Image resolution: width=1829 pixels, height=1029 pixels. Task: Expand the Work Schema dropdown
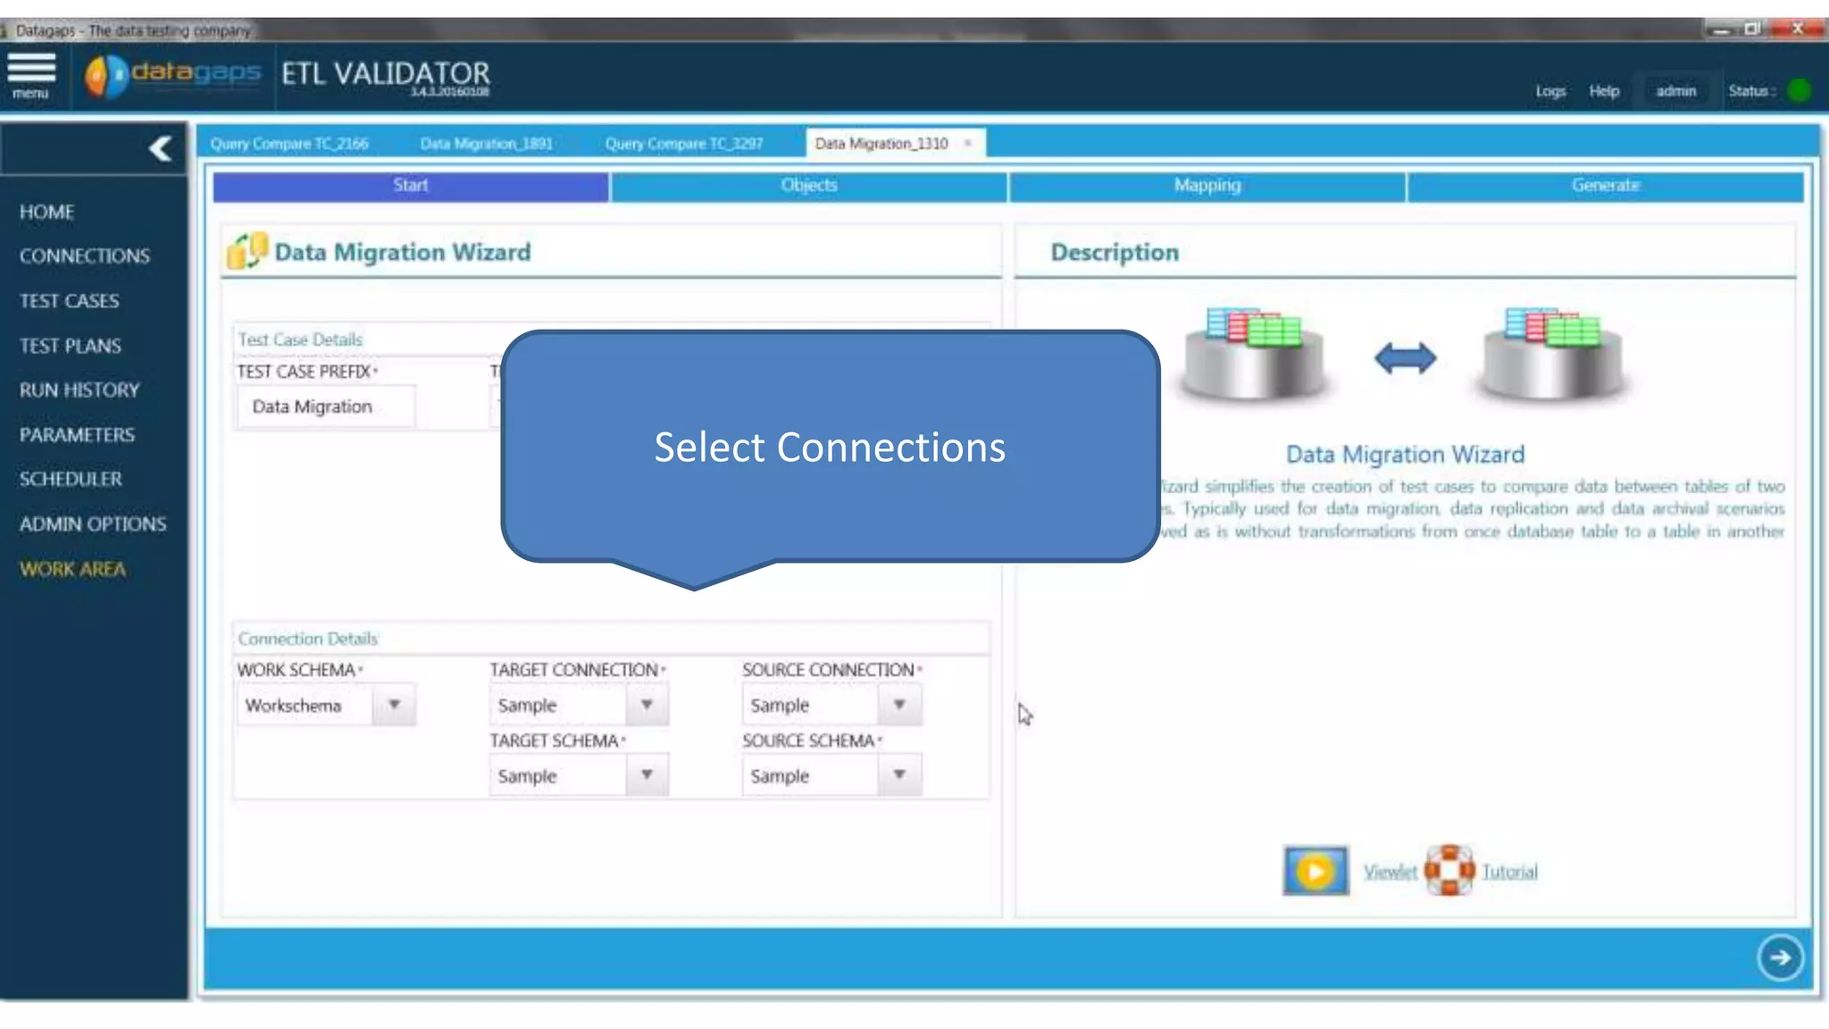394,705
